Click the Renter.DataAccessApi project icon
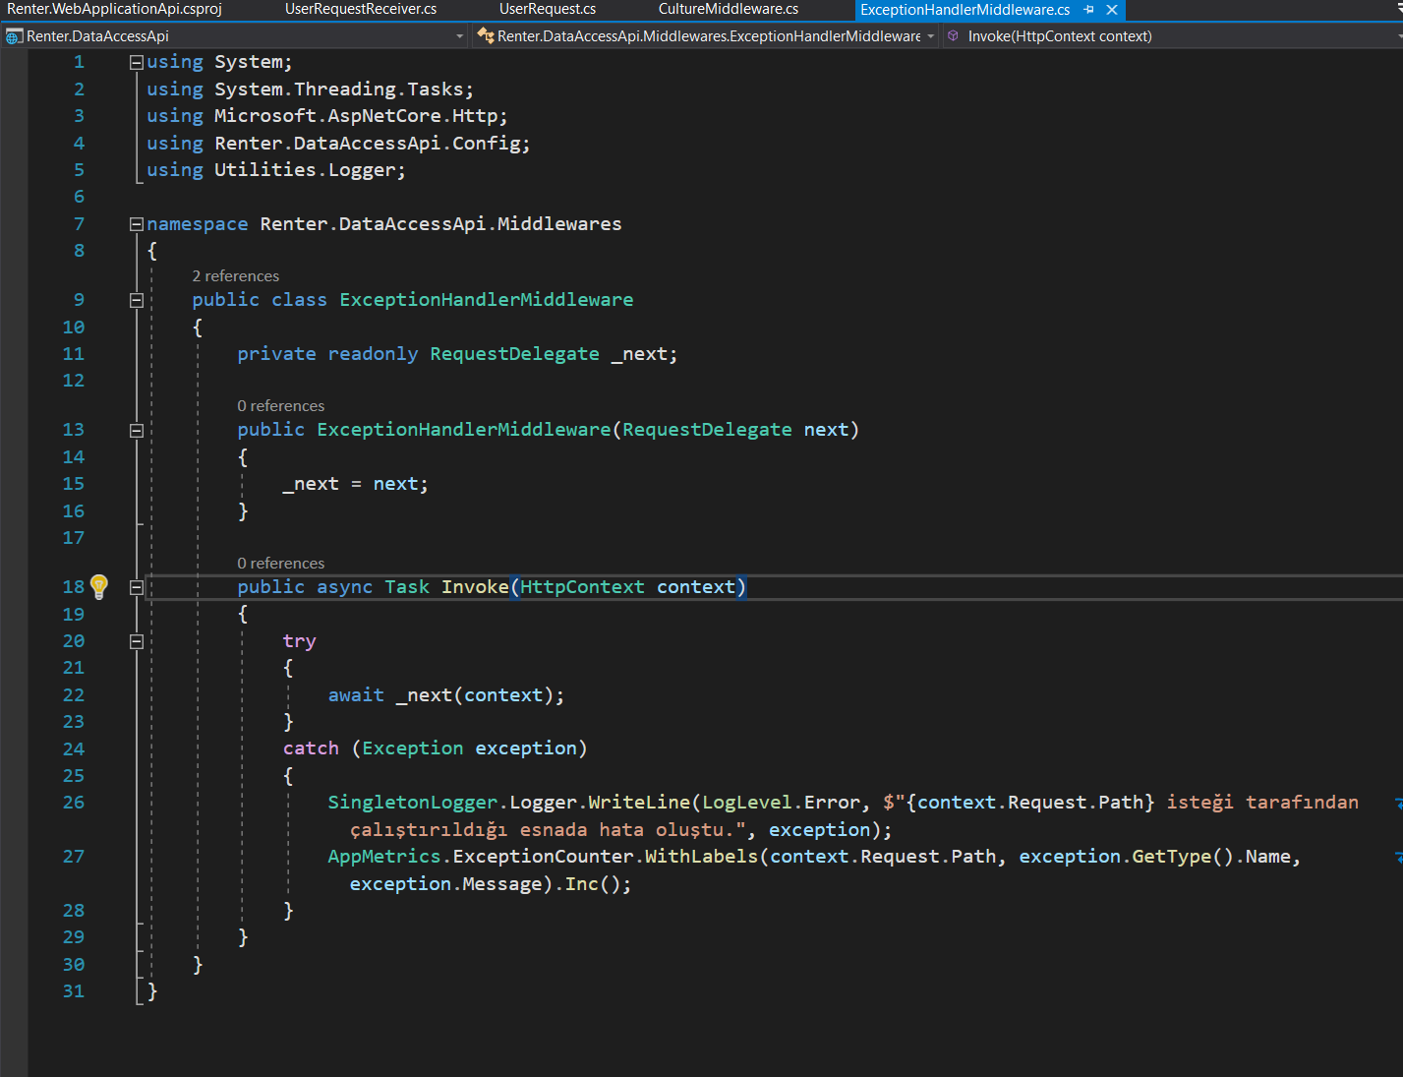The image size is (1403, 1077). pyautogui.click(x=14, y=36)
